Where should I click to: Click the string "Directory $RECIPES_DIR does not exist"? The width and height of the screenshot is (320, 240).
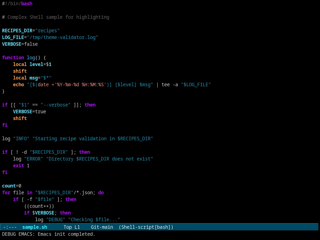pyautogui.click(x=99, y=159)
